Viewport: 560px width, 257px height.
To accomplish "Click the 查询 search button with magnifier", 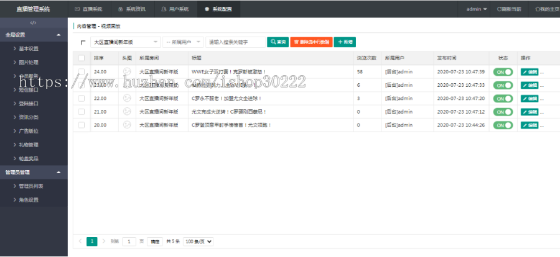I will (278, 42).
